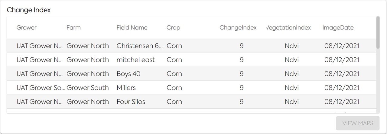Image resolution: width=387 pixels, height=134 pixels.
Task: Sort table by Farm column header
Action: point(73,28)
